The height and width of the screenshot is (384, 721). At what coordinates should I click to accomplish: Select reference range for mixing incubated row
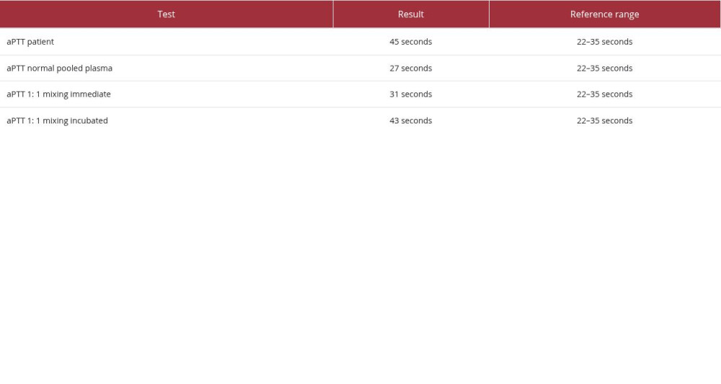[x=605, y=121]
